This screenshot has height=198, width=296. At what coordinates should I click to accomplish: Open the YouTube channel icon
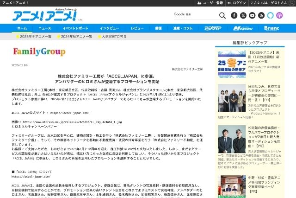tap(252, 15)
